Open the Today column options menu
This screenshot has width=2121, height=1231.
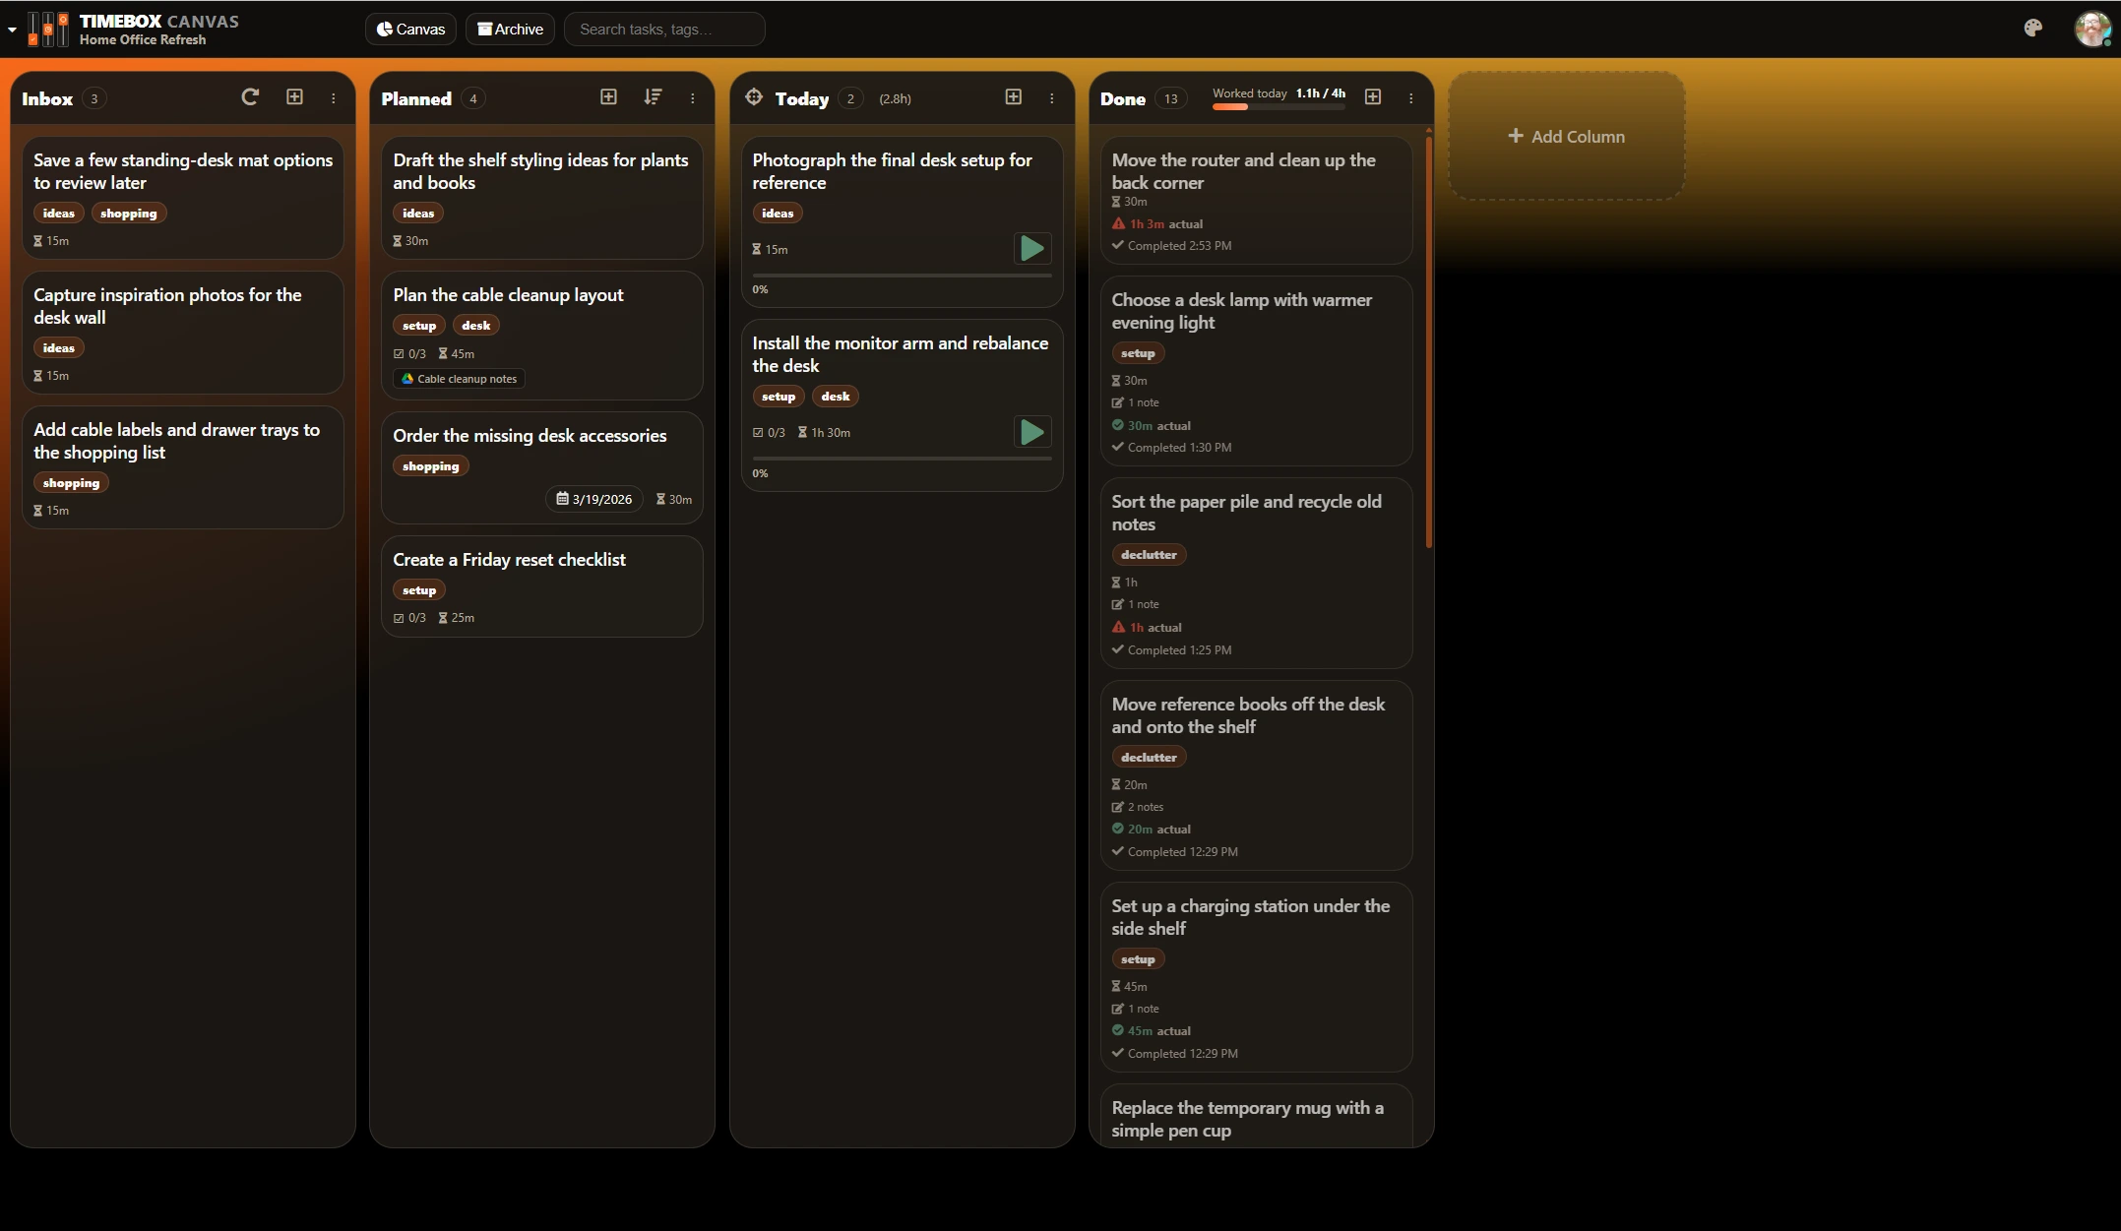(1052, 98)
